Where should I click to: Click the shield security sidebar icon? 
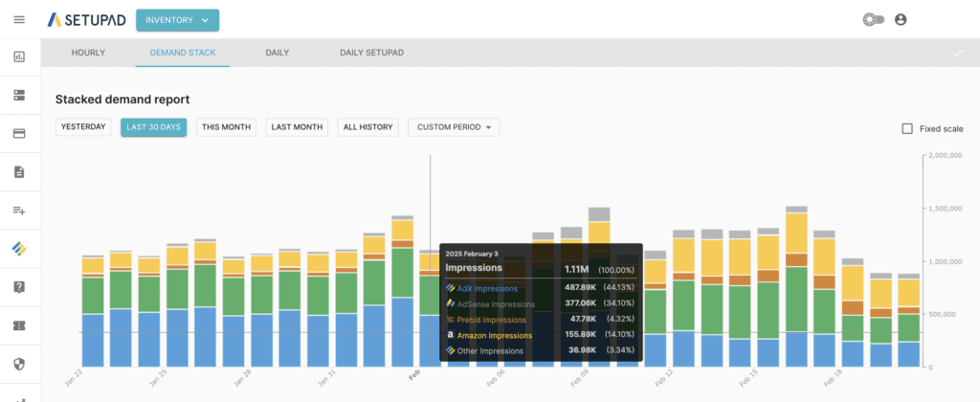(19, 363)
